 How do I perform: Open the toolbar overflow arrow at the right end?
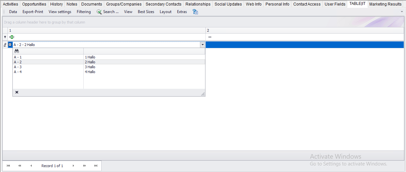[402, 12]
